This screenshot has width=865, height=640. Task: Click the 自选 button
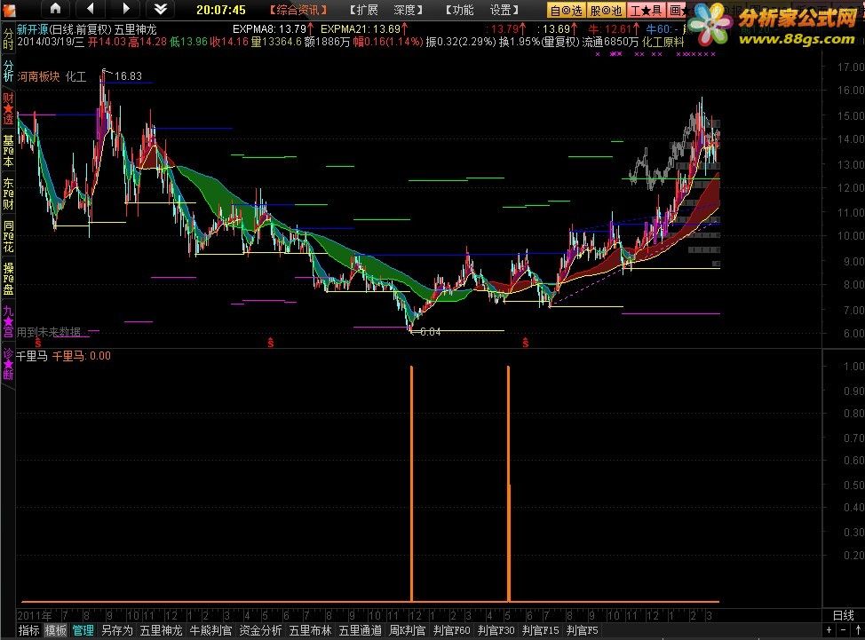(566, 10)
